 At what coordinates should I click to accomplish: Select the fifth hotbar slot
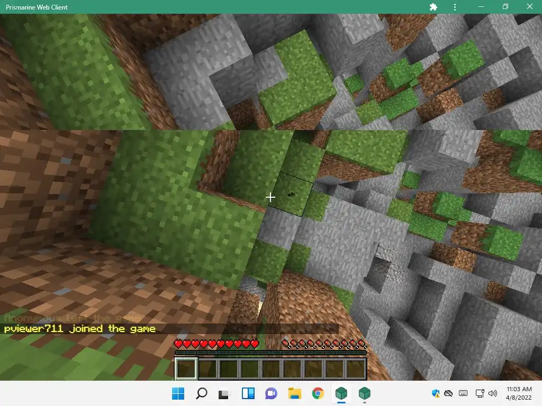271,368
